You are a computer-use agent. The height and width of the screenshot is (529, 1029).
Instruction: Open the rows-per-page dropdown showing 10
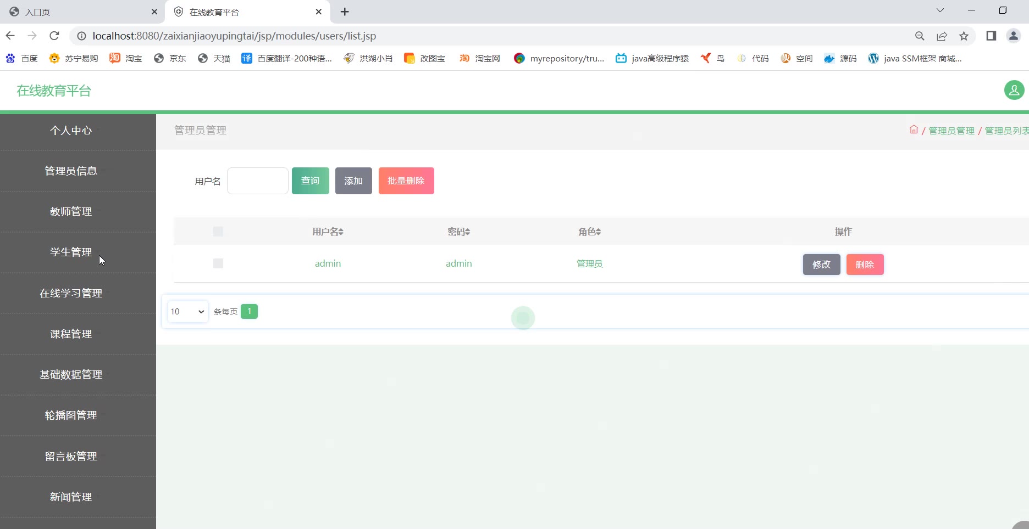pyautogui.click(x=187, y=312)
